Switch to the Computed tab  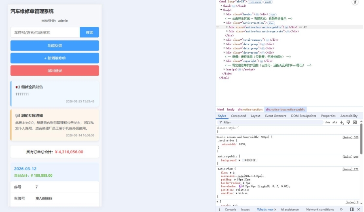point(238,116)
